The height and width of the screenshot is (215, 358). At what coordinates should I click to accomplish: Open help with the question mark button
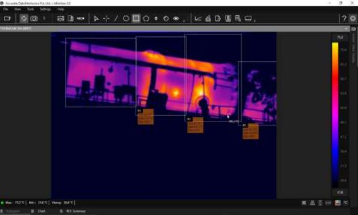pos(344,19)
